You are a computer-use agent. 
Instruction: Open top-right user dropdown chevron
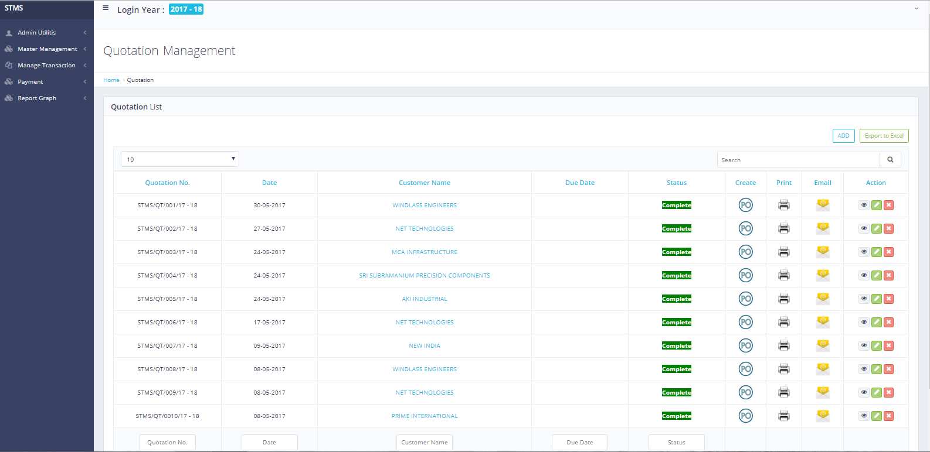pos(917,8)
